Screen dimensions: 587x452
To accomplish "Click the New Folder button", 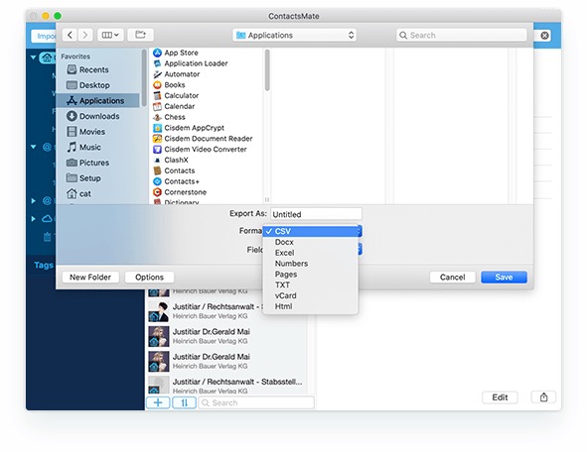I will pyautogui.click(x=90, y=278).
